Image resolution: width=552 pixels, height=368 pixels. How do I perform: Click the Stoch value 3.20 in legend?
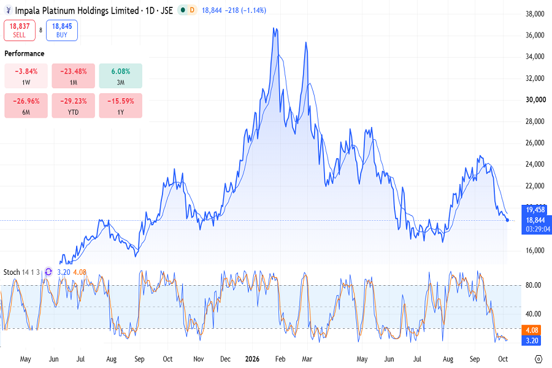point(64,272)
